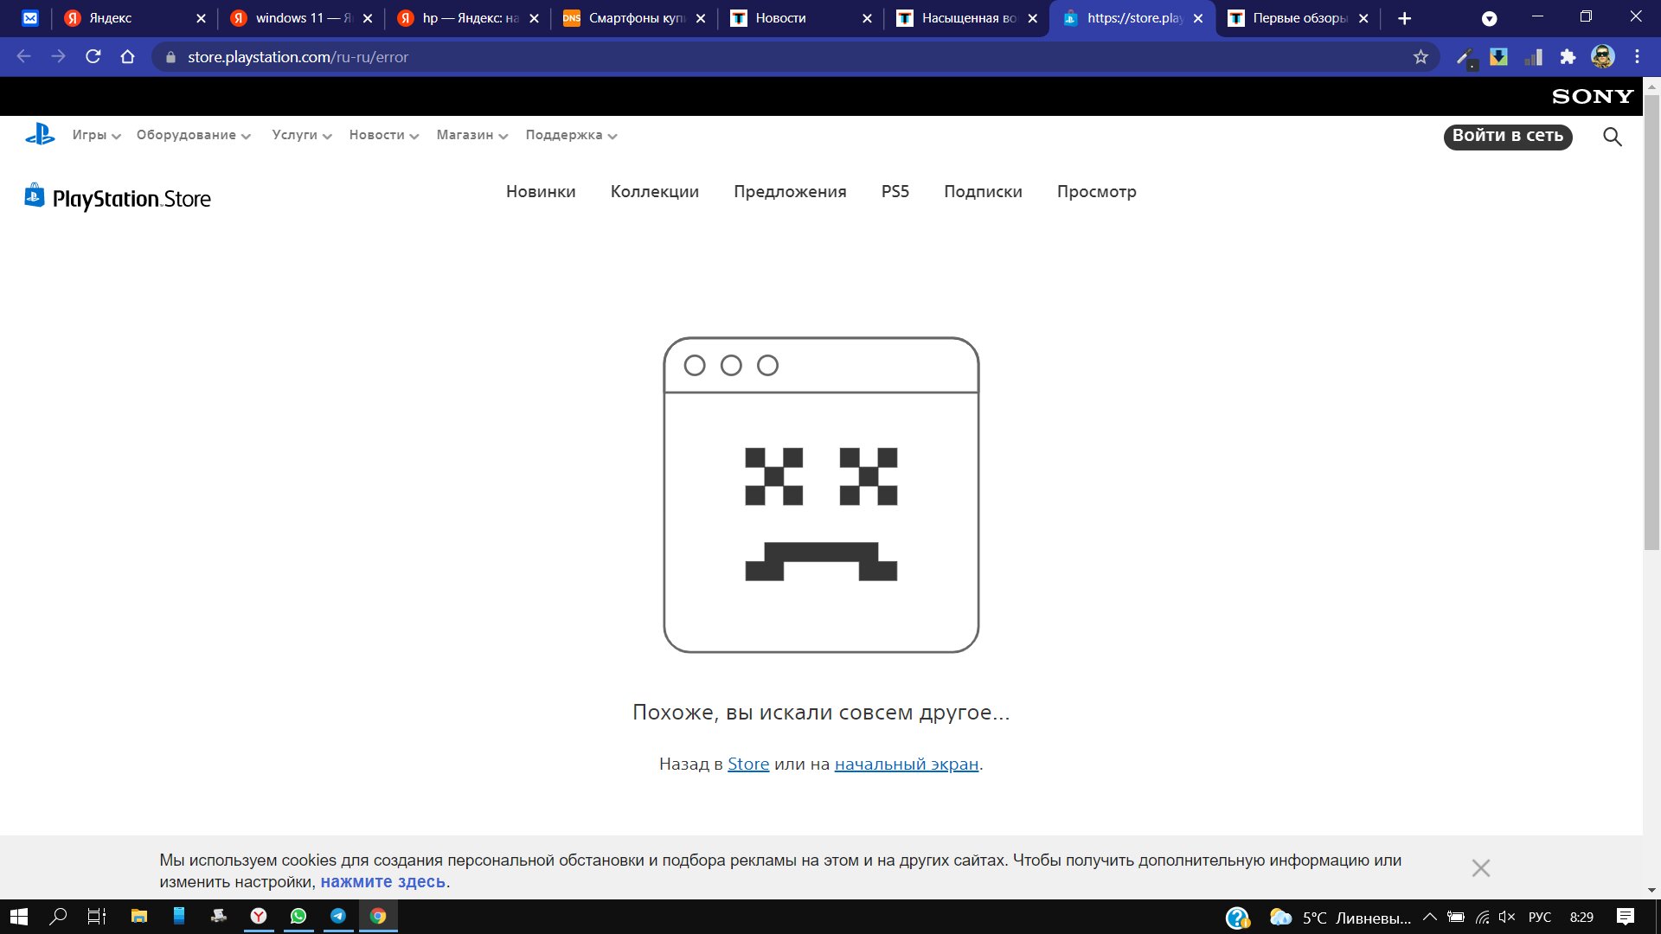
Task: Click the search magnifier icon on site
Action: click(1612, 137)
